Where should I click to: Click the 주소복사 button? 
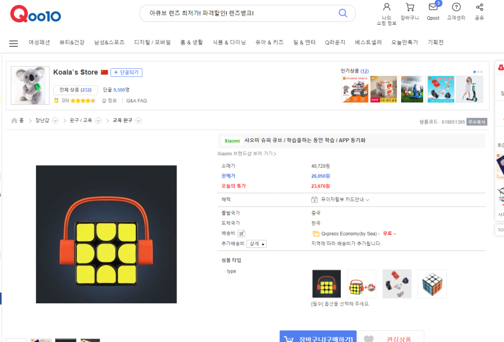pyautogui.click(x=477, y=122)
